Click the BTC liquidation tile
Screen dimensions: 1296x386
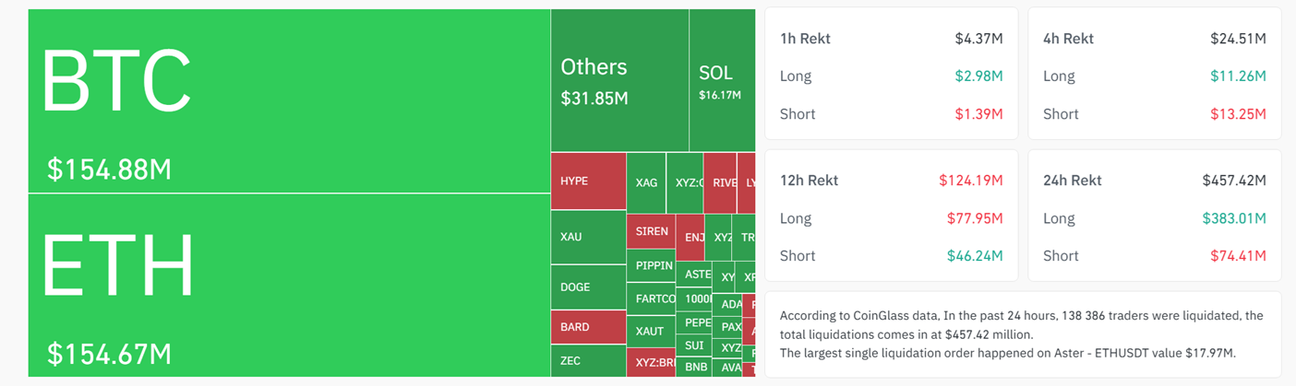click(x=289, y=101)
